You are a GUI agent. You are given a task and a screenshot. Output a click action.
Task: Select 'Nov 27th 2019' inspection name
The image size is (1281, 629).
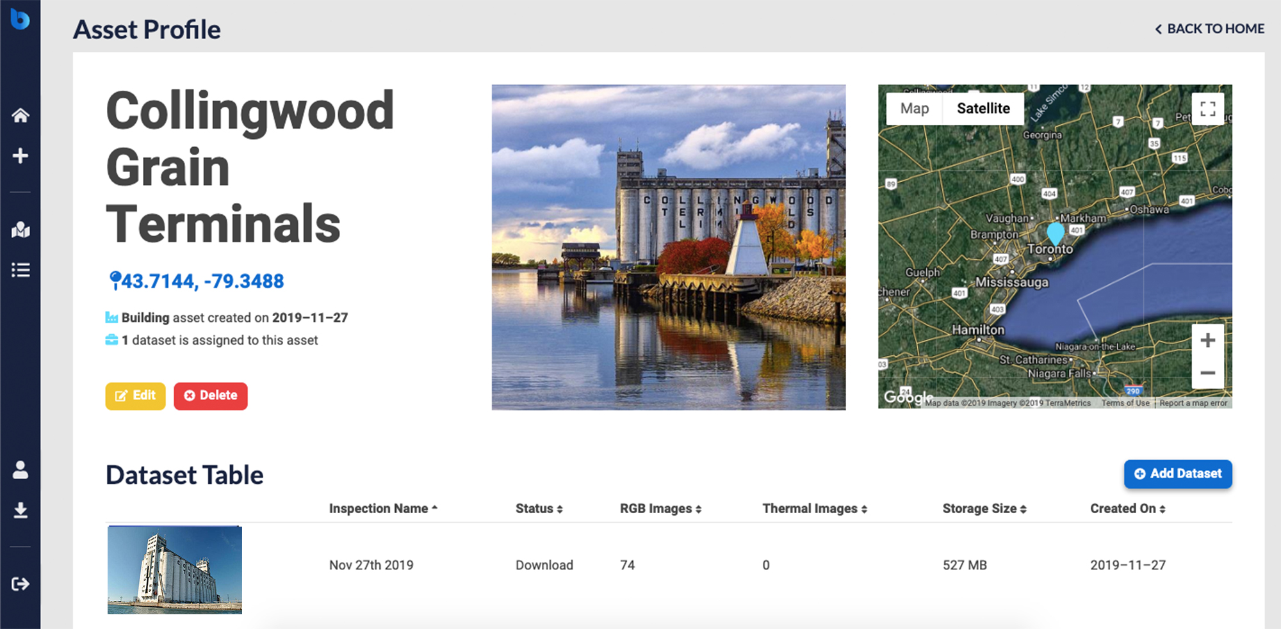(371, 565)
